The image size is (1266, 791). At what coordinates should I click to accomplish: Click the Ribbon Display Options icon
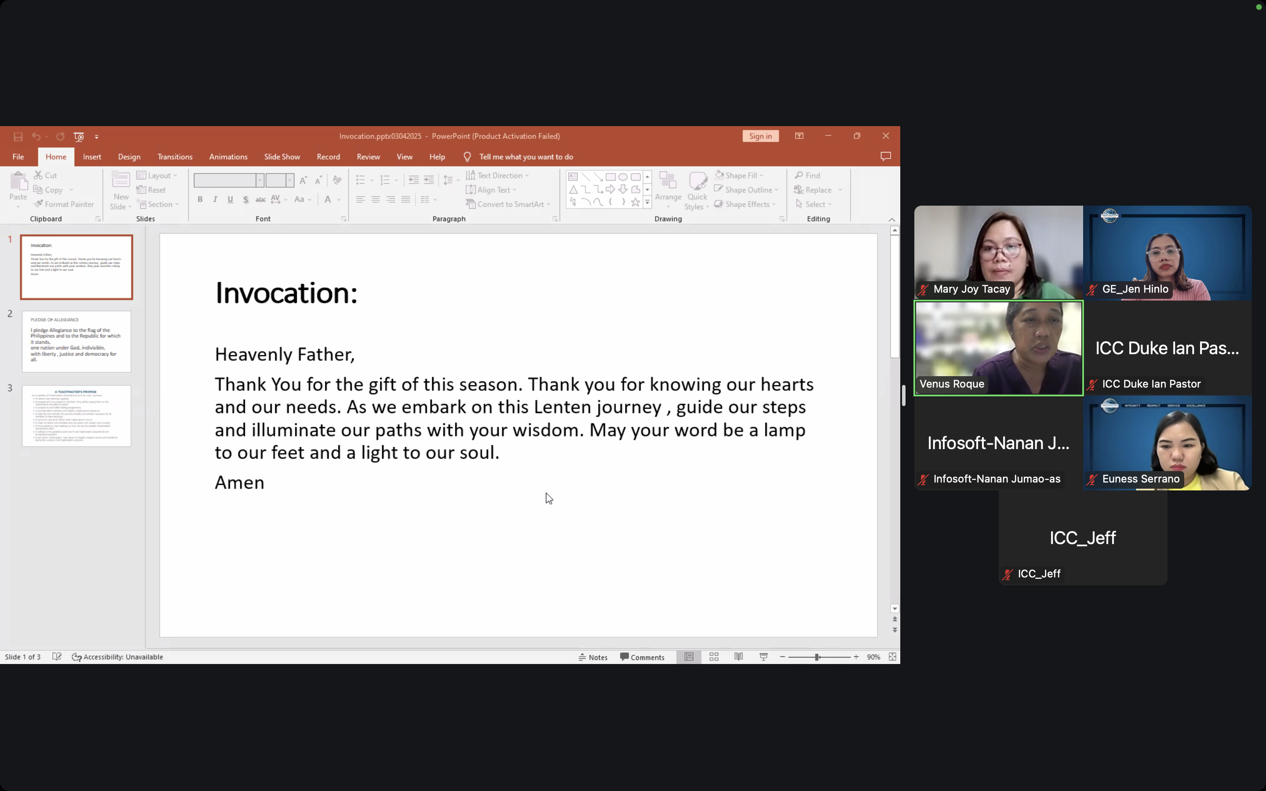pyautogui.click(x=799, y=136)
